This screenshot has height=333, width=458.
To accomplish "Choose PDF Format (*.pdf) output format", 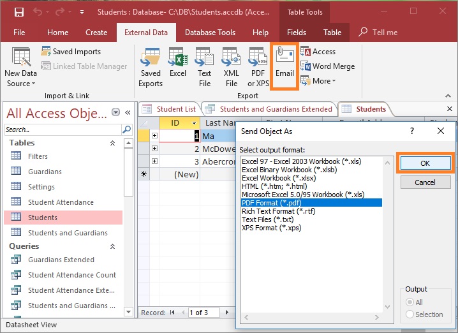I will pyautogui.click(x=311, y=203).
